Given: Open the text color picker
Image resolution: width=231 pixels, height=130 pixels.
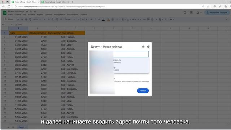Looking at the screenshot, I should [x=103, y=19].
